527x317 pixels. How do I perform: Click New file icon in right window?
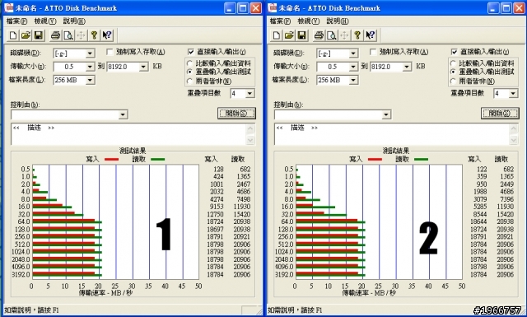tap(277, 35)
